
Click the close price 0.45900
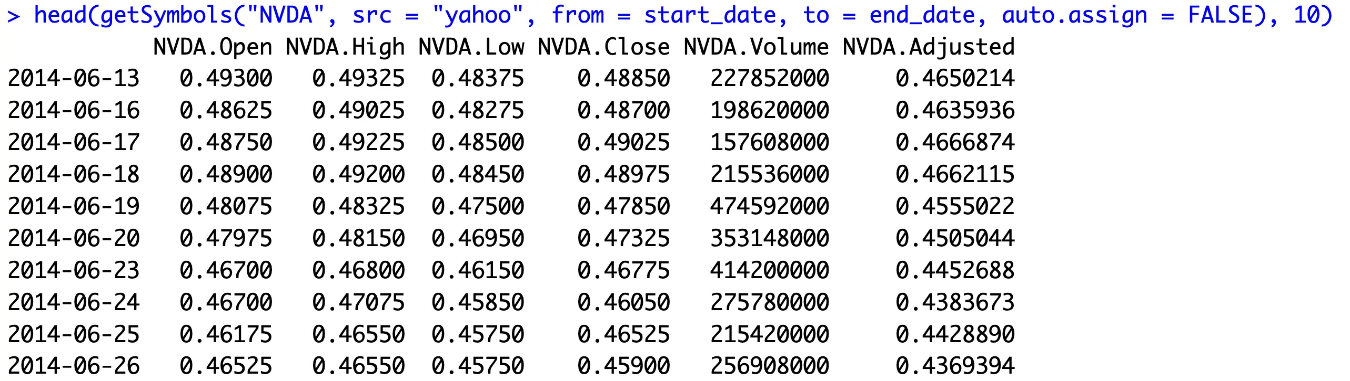tap(624, 366)
